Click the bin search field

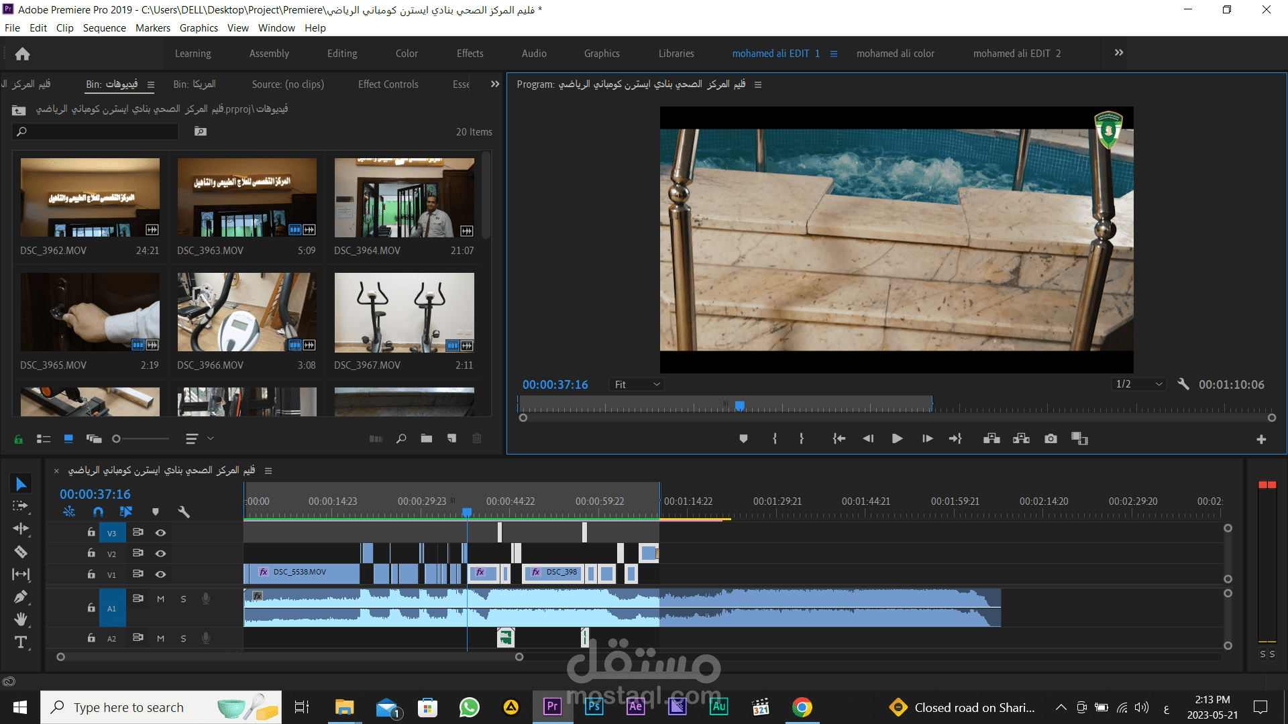pyautogui.click(x=95, y=131)
